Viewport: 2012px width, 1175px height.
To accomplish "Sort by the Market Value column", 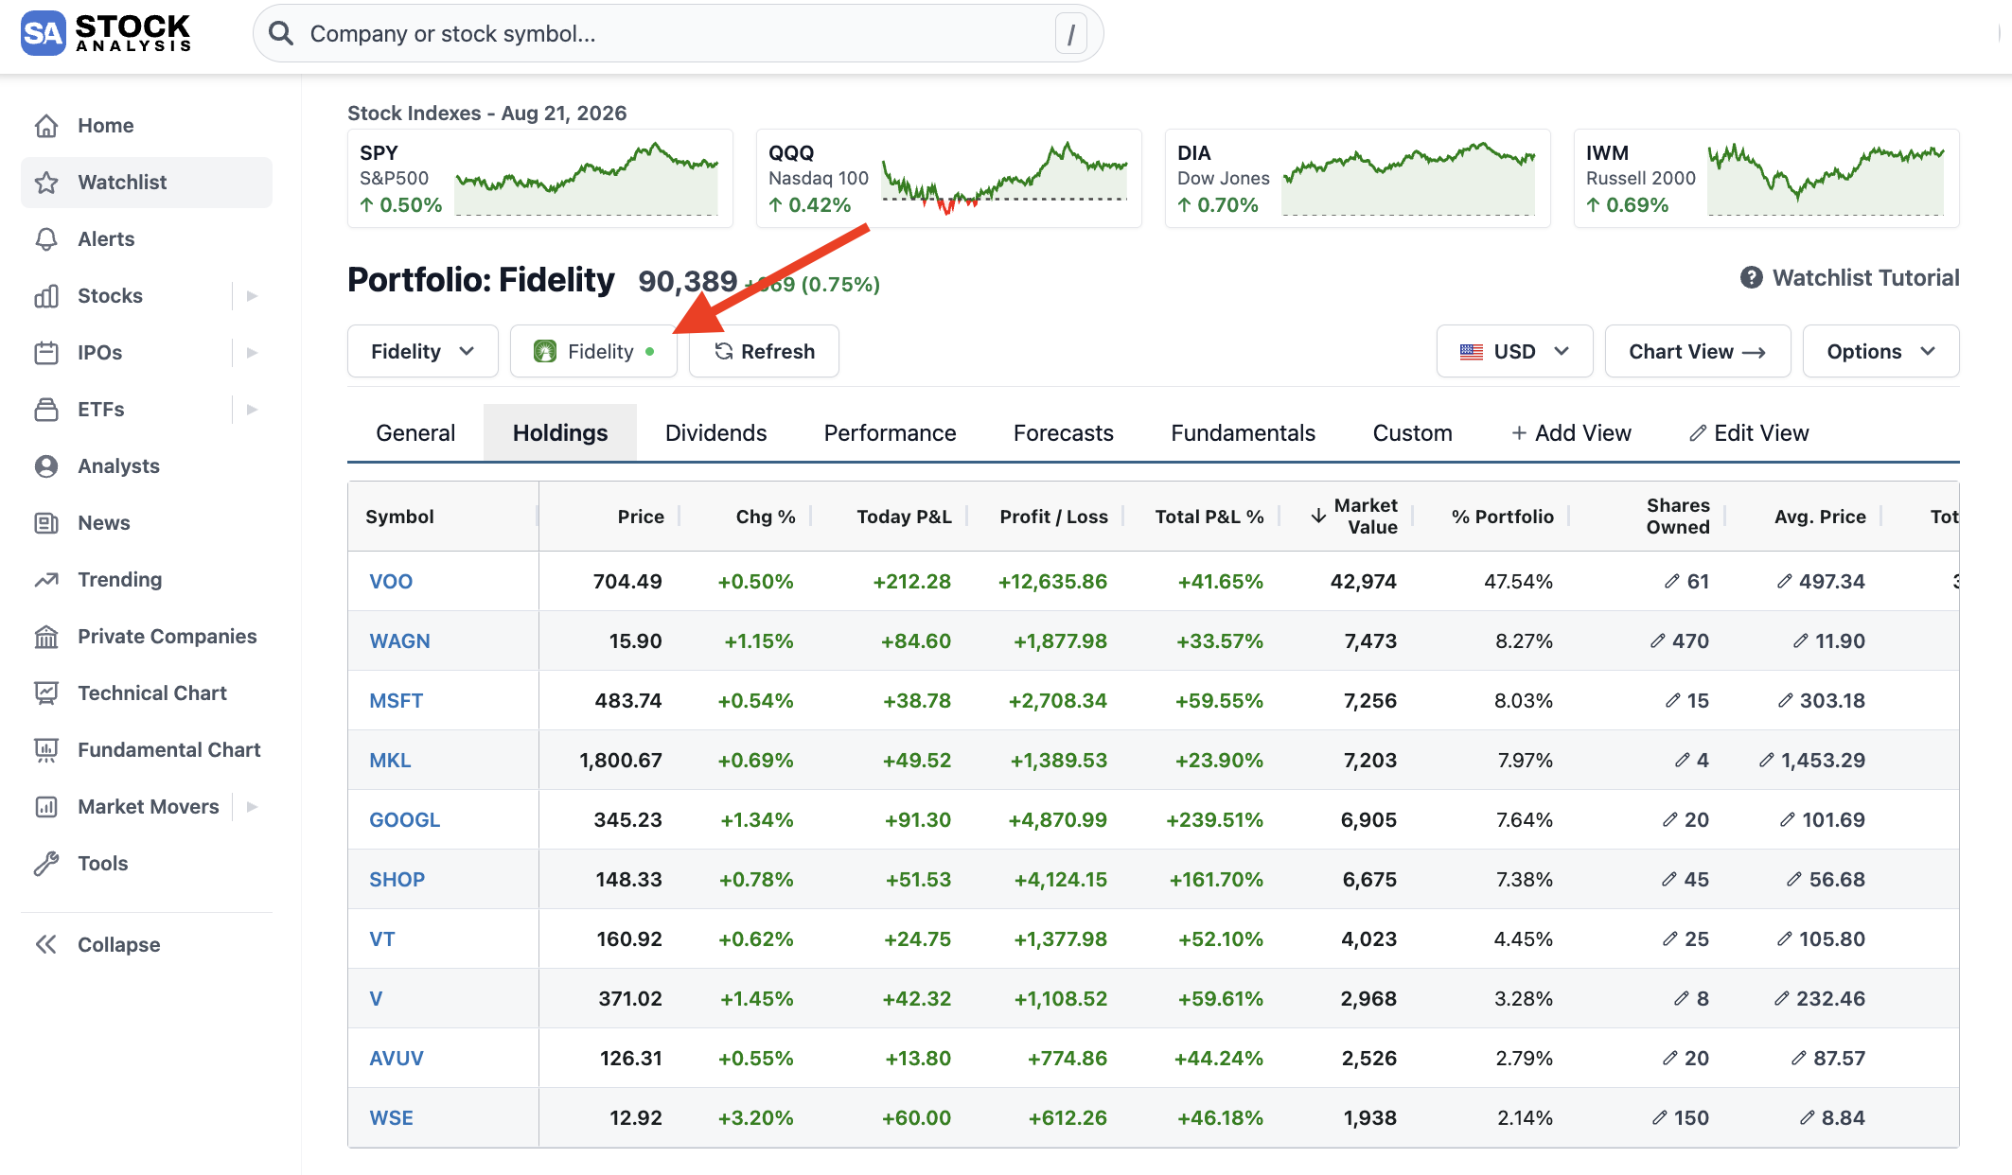I will click(1354, 516).
